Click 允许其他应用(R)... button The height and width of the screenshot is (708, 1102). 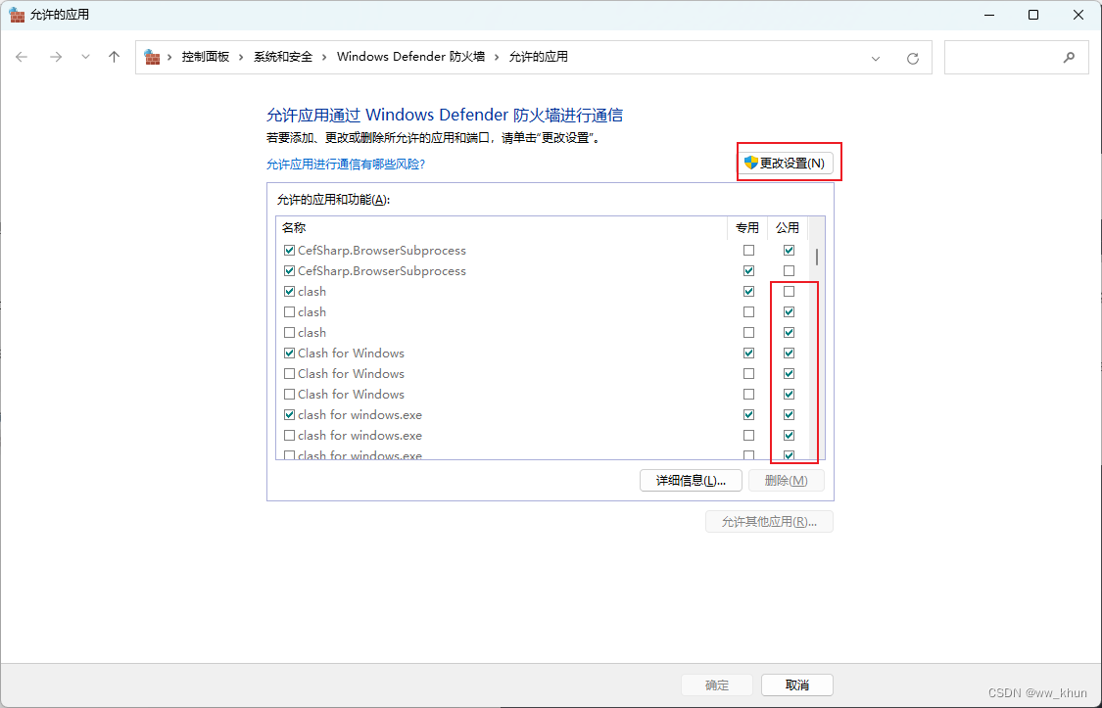pyautogui.click(x=769, y=522)
